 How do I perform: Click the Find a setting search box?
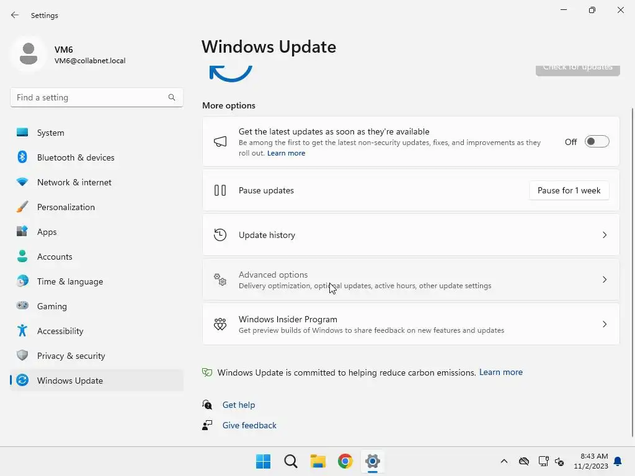[97, 97]
